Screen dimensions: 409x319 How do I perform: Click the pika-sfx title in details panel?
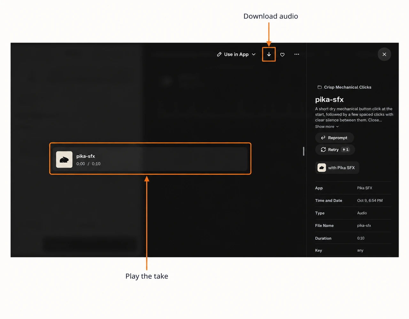329,100
